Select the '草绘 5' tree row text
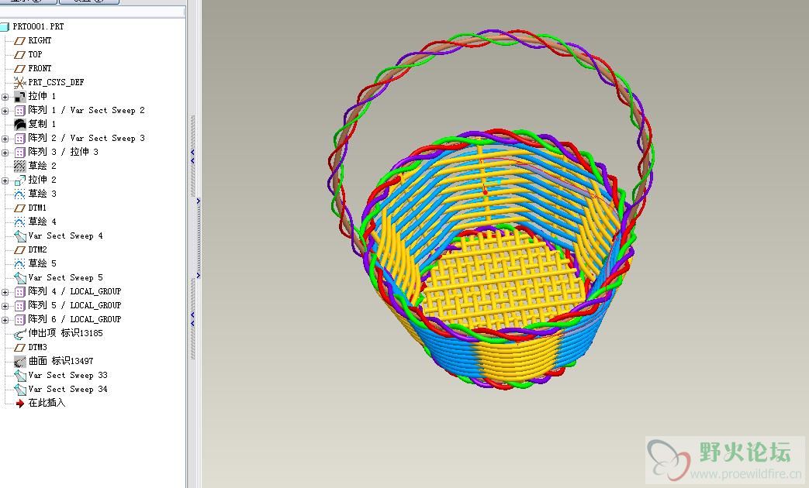809x488 pixels. 43,263
